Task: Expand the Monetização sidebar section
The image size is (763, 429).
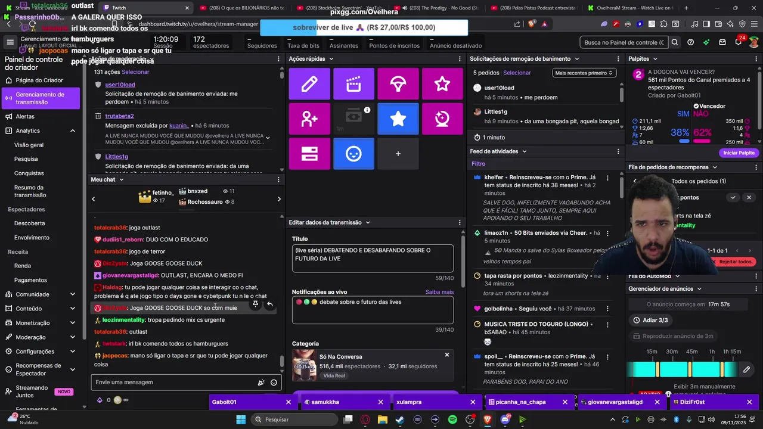Action: (x=73, y=323)
